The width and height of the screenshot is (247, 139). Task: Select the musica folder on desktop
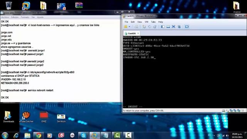237,7
